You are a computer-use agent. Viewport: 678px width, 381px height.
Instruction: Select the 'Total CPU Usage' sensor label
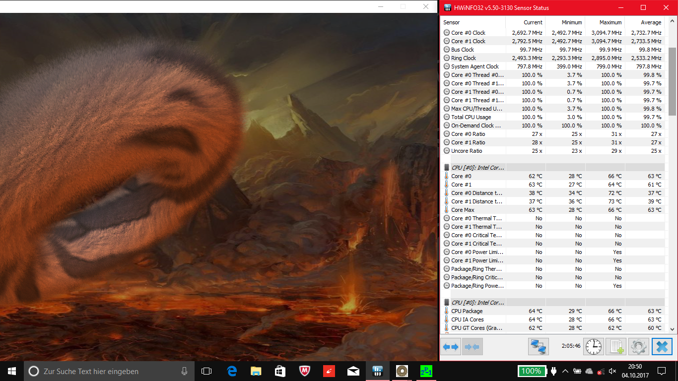pyautogui.click(x=471, y=117)
